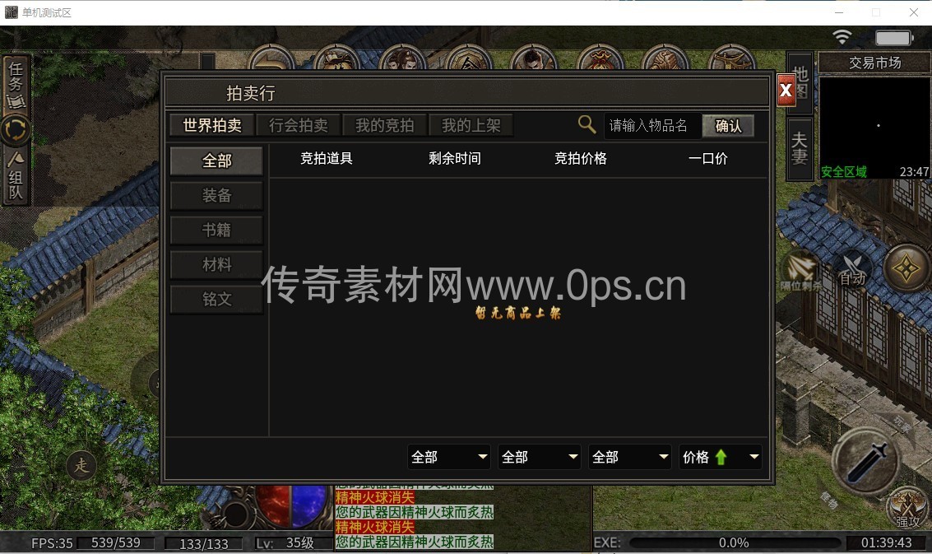932x554 pixels.
Task: Click the circular refresh arrows icon
Action: coord(16,129)
